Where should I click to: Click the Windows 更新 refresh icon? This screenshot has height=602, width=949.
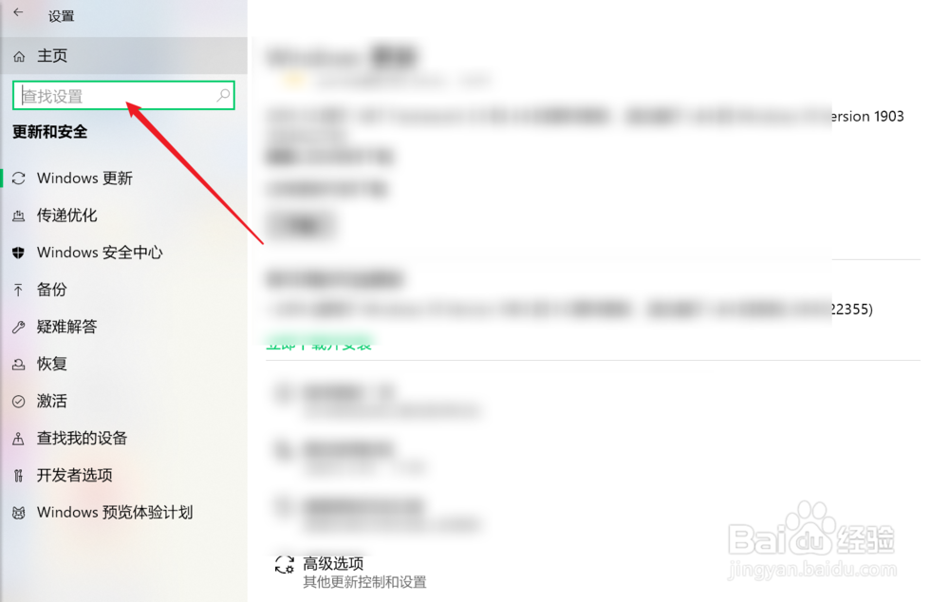pyautogui.click(x=19, y=179)
